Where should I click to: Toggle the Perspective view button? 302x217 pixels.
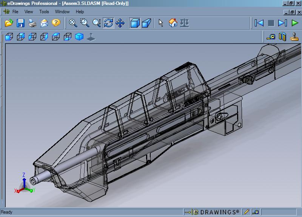coord(146,23)
